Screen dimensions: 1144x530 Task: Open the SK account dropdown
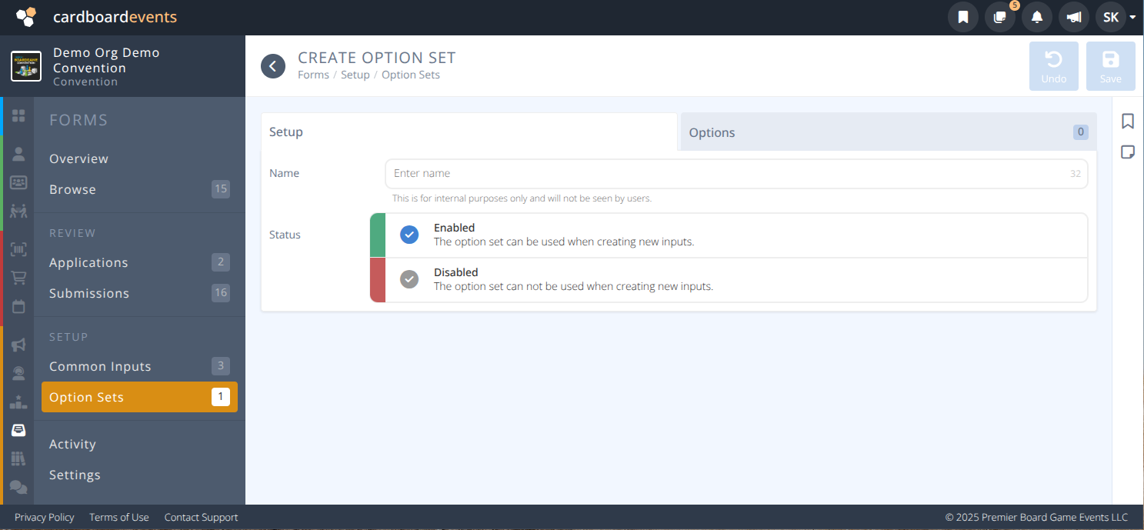[1115, 16]
